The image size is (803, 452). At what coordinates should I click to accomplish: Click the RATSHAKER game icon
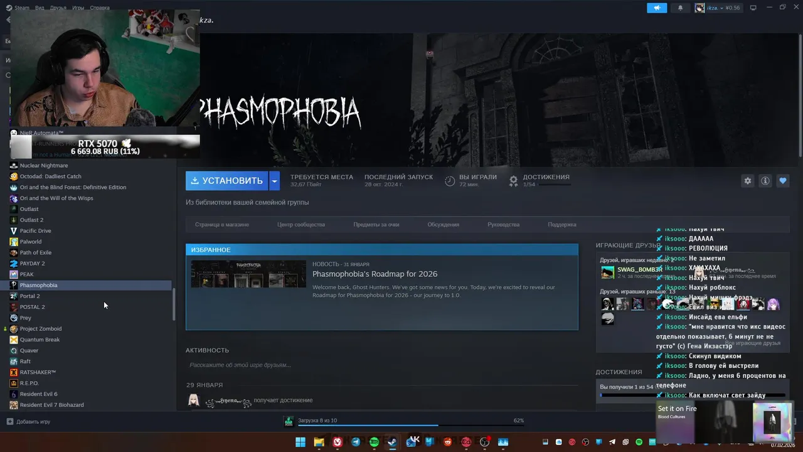pos(14,372)
